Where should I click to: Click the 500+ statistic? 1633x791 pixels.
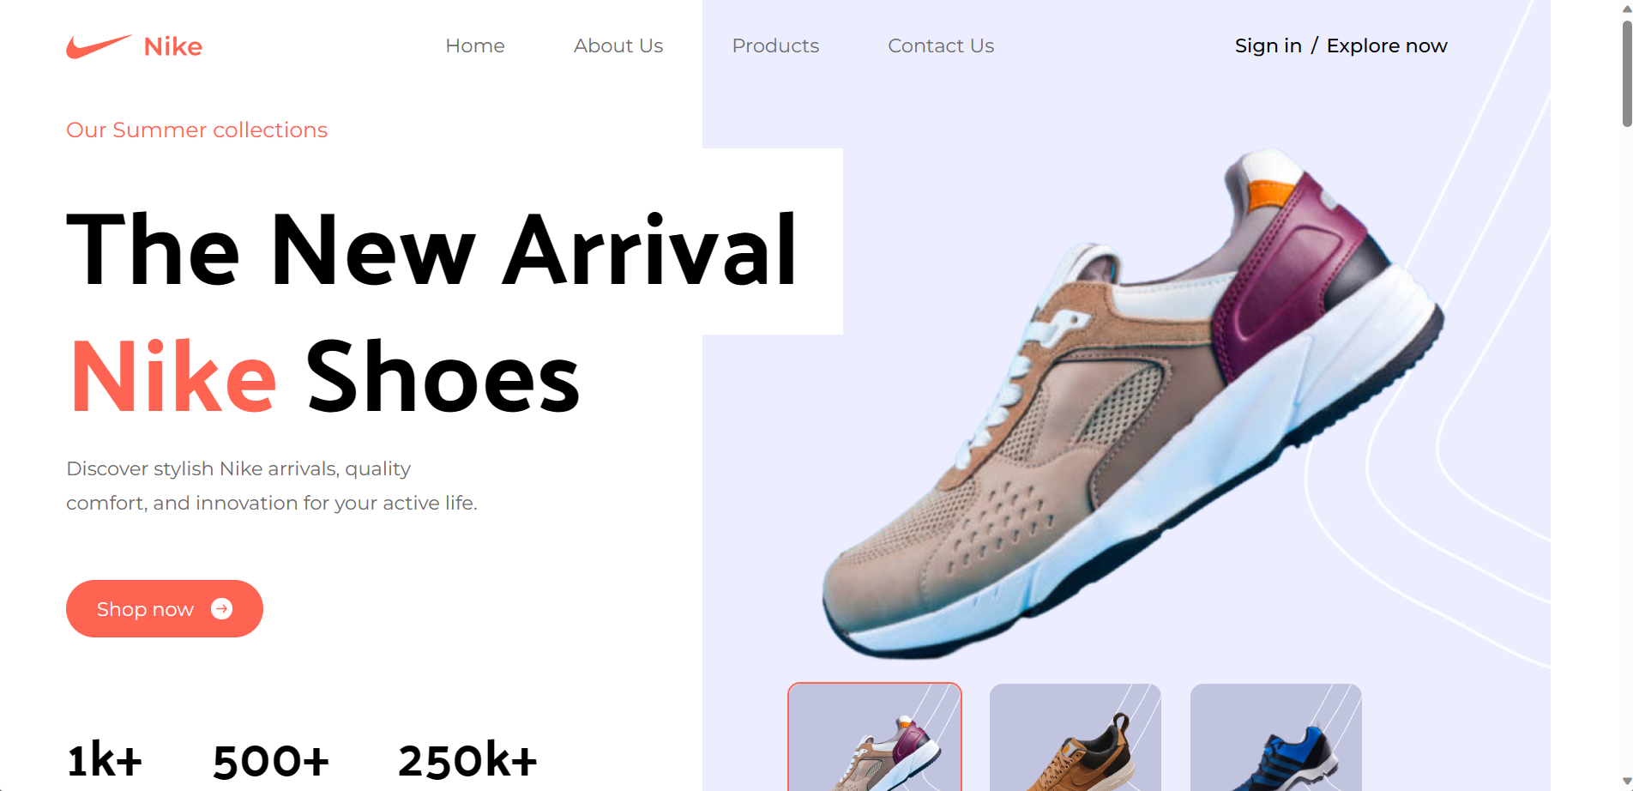tap(271, 760)
